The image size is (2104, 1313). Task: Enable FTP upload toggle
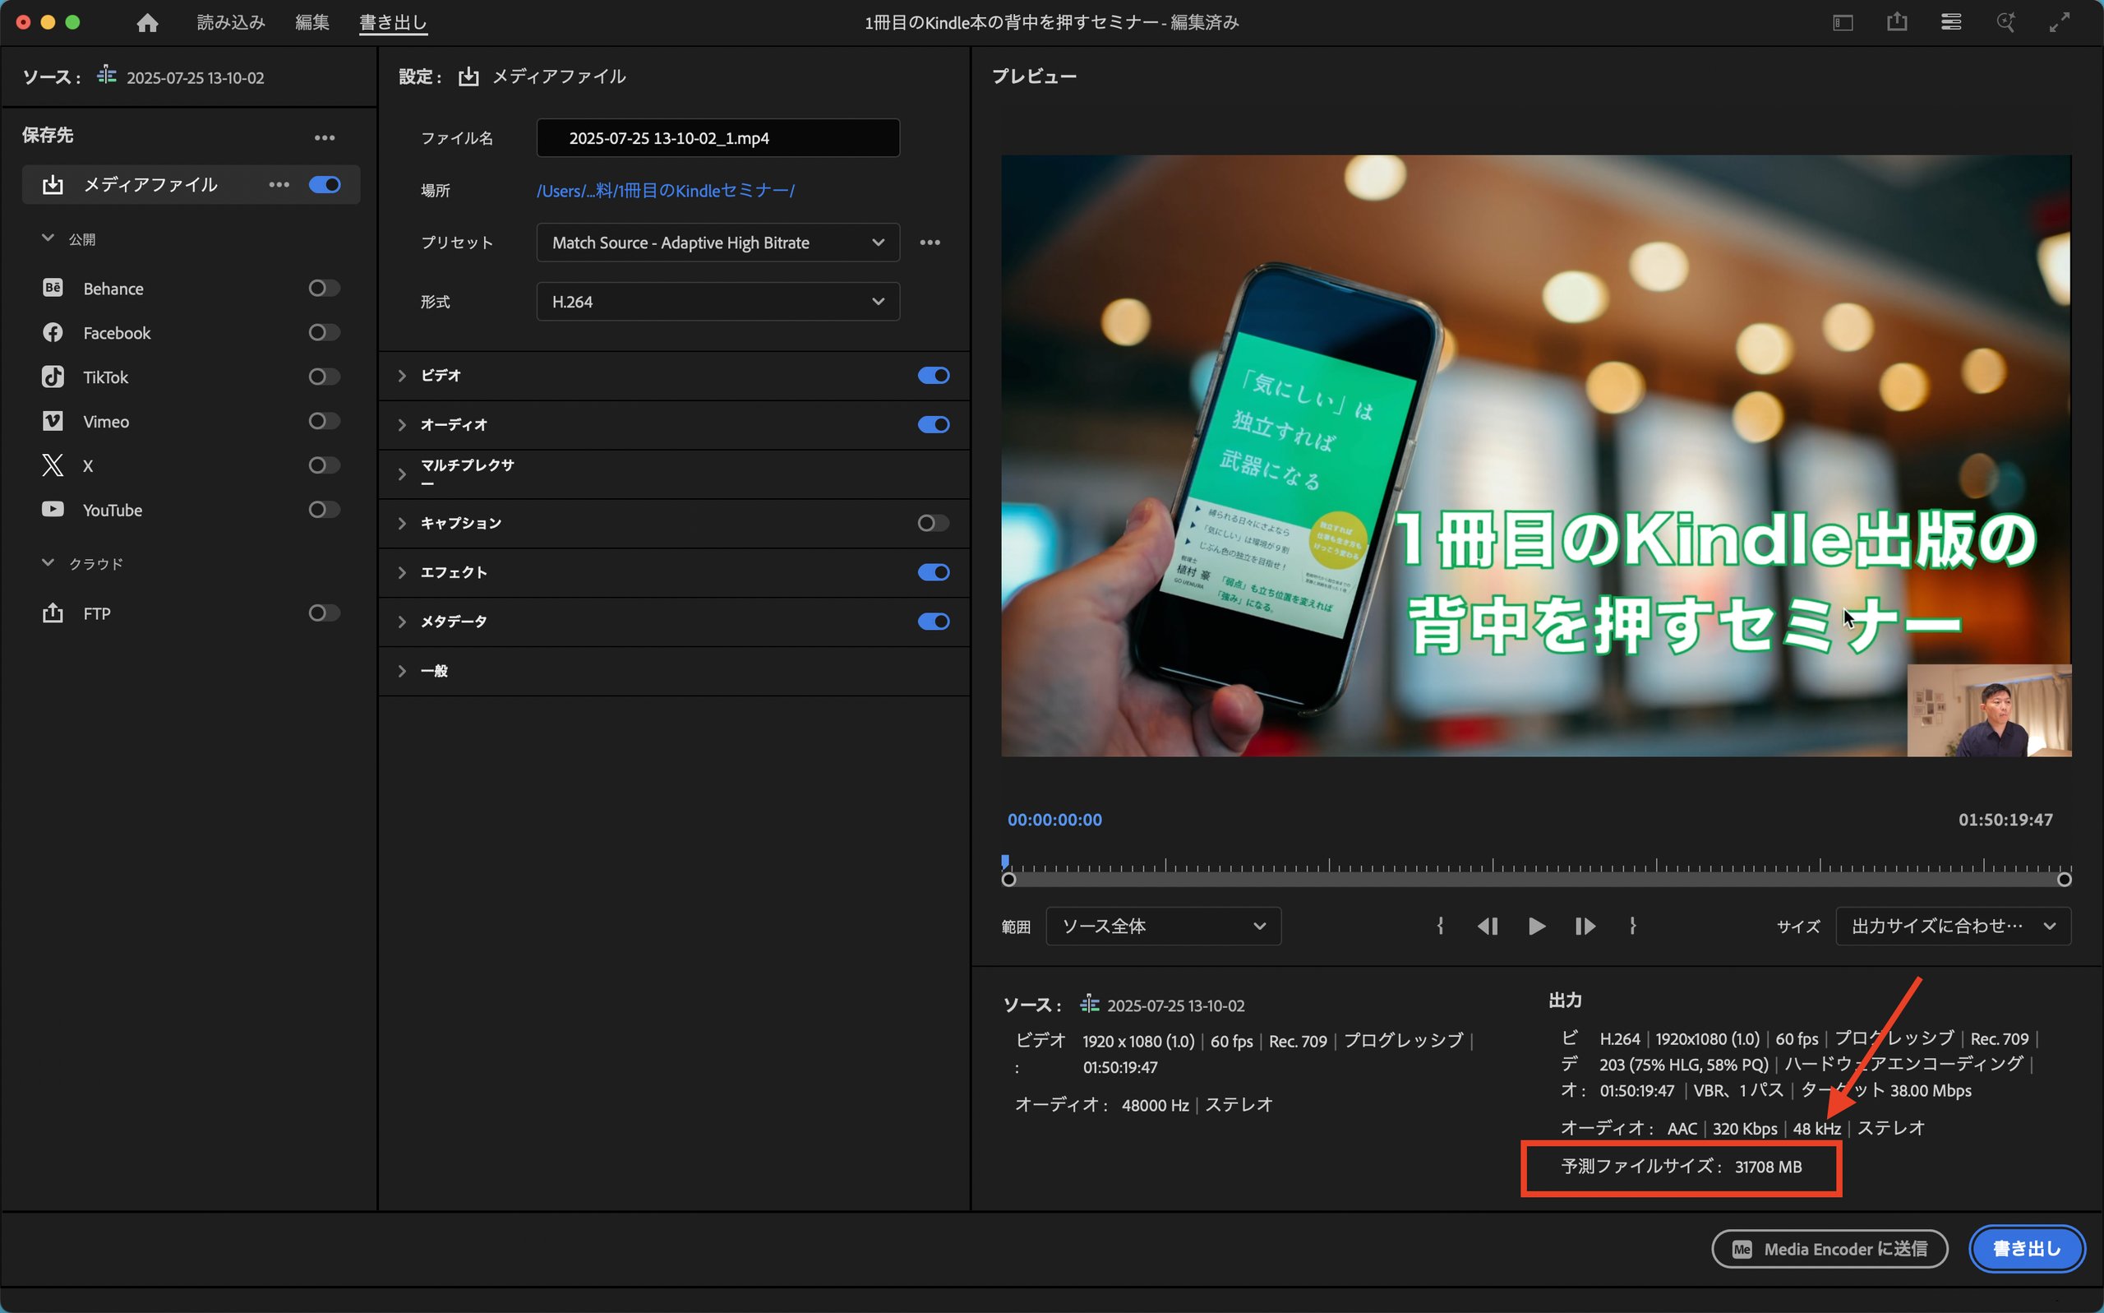pos(325,613)
